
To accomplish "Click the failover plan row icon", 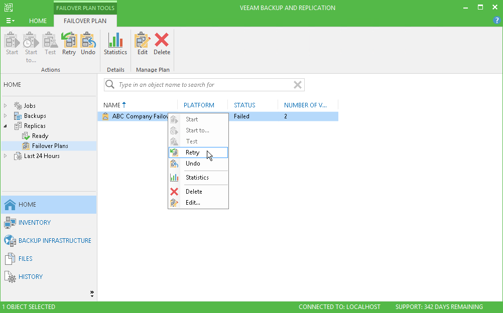I will (105, 116).
